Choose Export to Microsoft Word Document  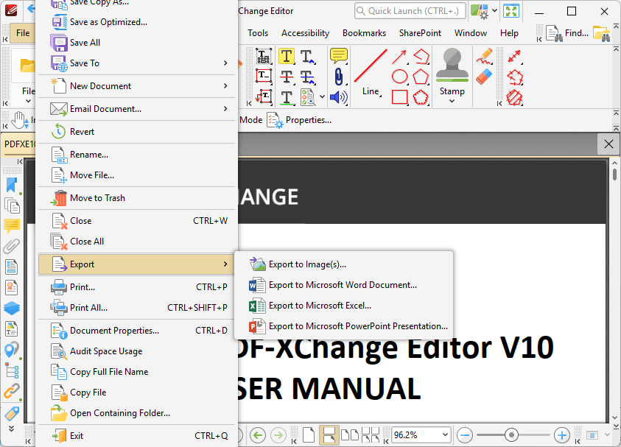pos(344,285)
